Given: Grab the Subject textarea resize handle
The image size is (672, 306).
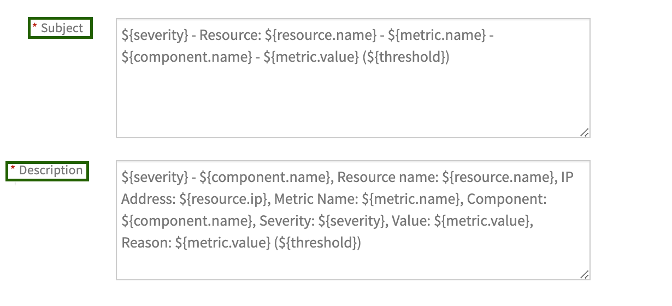Looking at the screenshot, I should point(584,132).
